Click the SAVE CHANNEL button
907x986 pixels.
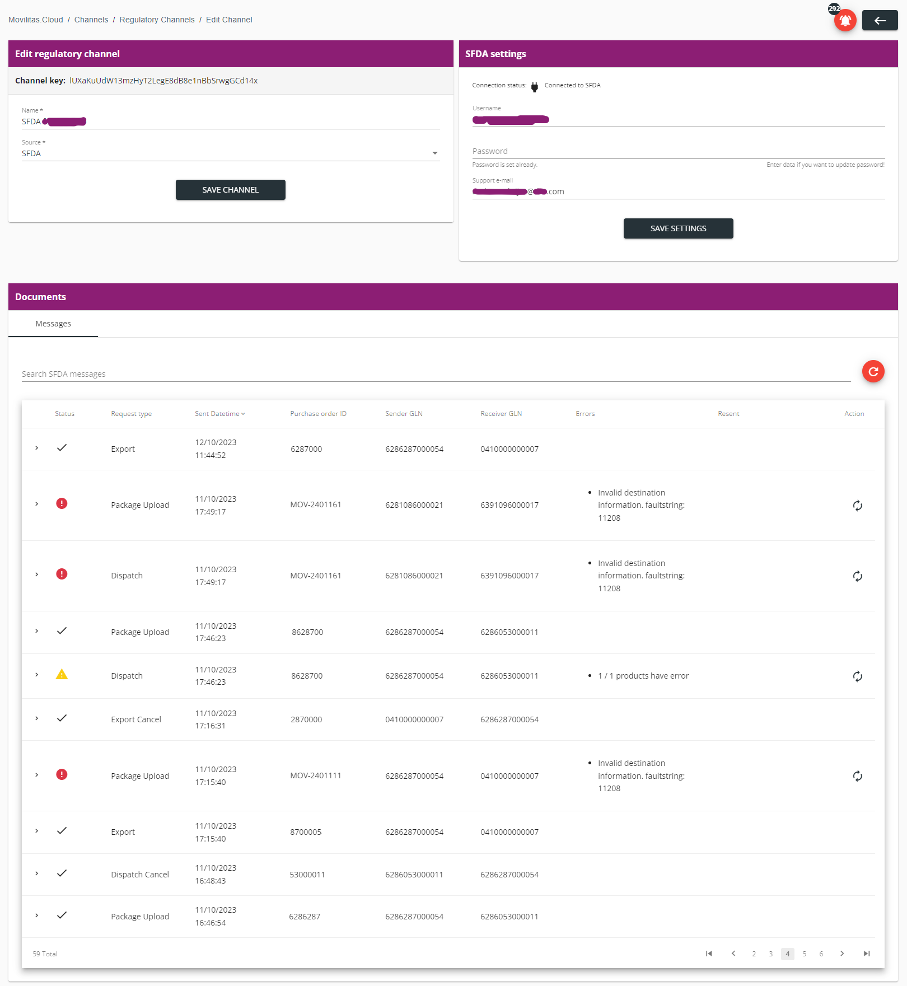coord(231,190)
